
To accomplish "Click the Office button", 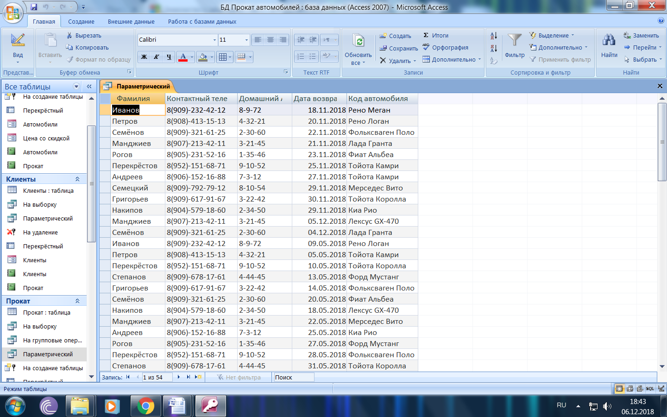I will tap(13, 13).
